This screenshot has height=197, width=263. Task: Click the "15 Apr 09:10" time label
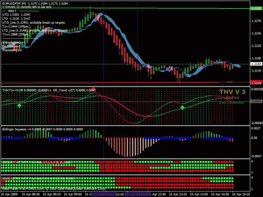click(52, 194)
